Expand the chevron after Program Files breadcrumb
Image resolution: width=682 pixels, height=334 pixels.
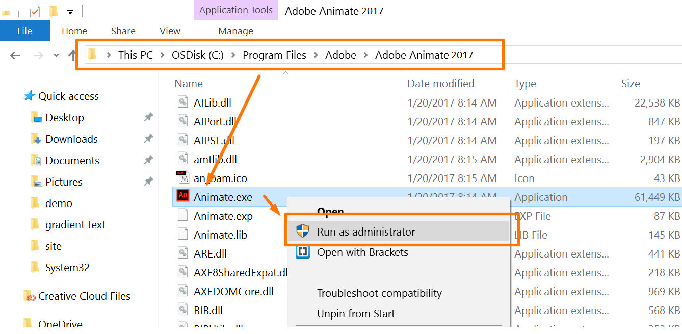click(316, 55)
